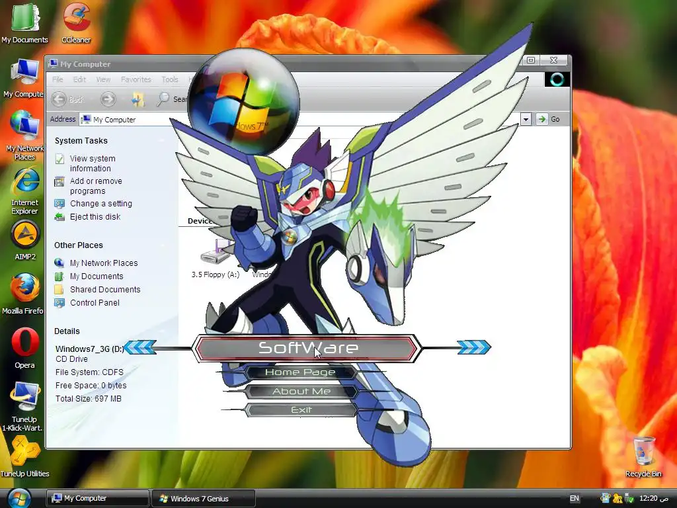Image resolution: width=677 pixels, height=508 pixels.
Task: Open the File menu
Action: [58, 79]
